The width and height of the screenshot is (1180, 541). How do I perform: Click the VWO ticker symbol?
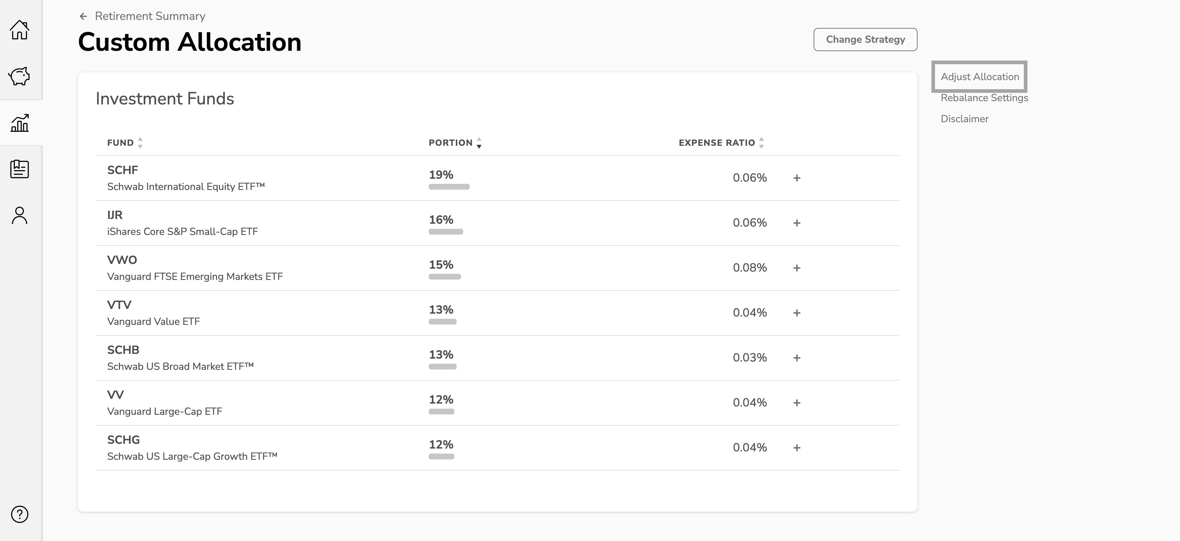[122, 260]
